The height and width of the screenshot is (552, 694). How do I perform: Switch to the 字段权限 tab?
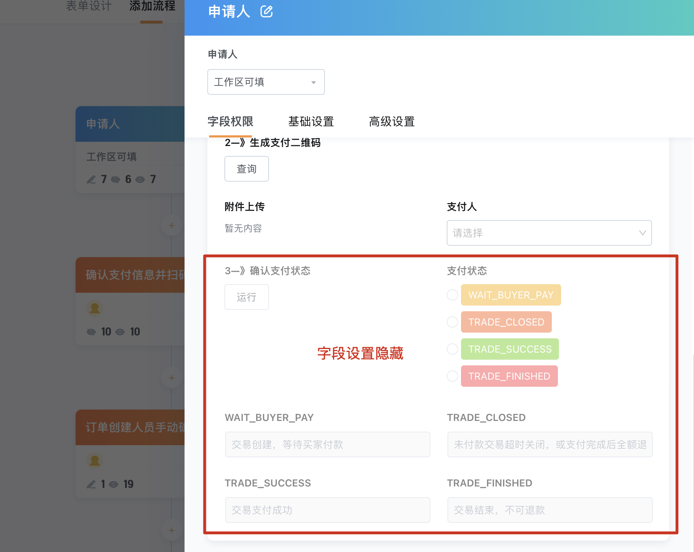point(230,121)
